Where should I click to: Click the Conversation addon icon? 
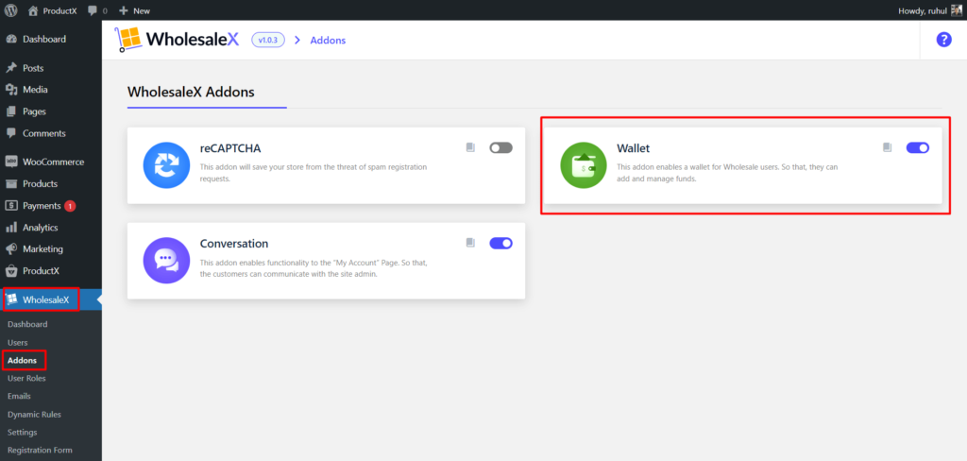[166, 261]
